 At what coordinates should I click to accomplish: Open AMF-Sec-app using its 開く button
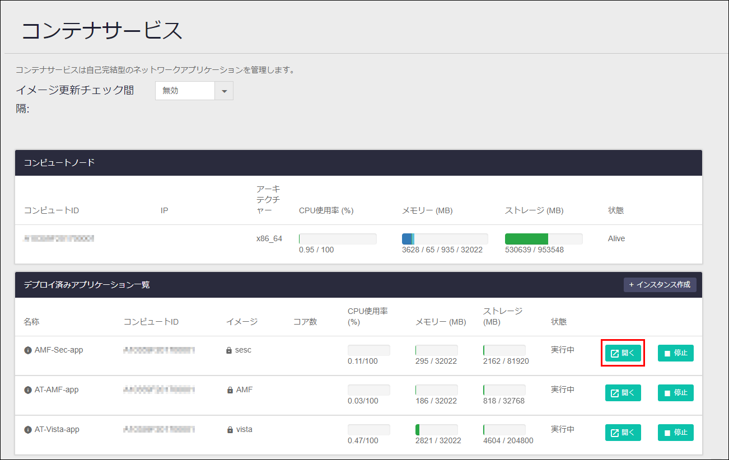(x=623, y=353)
